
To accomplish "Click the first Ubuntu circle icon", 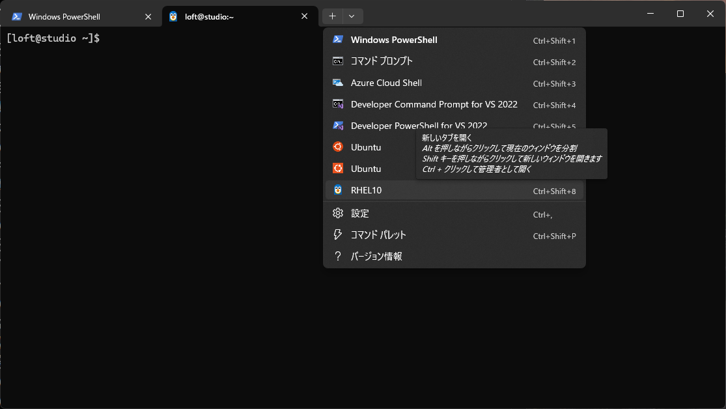I will tap(338, 147).
